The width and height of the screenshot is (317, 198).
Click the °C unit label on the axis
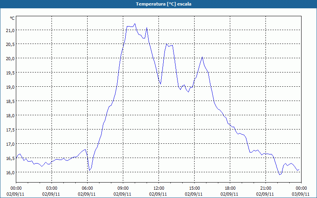(x=12, y=18)
